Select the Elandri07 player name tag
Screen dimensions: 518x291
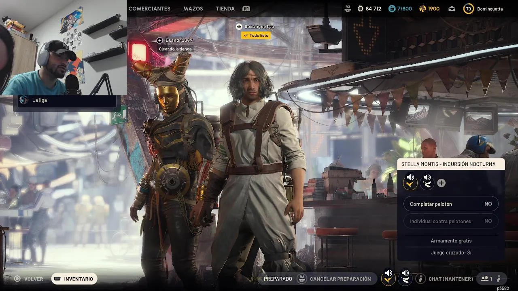tap(179, 40)
